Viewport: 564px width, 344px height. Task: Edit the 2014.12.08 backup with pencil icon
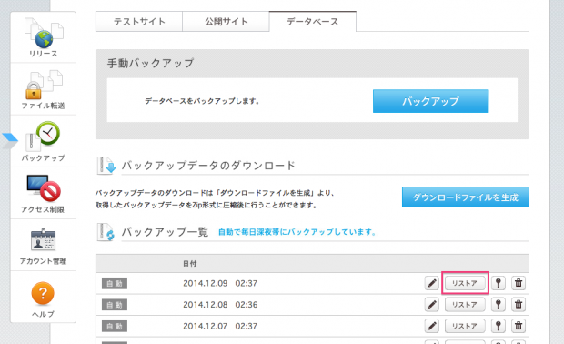pos(431,305)
